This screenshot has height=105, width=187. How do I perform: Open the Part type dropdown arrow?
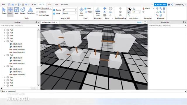click(x=107, y=8)
